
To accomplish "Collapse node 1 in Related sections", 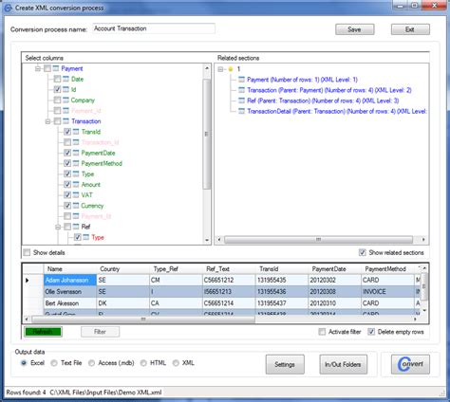I will tap(220, 69).
